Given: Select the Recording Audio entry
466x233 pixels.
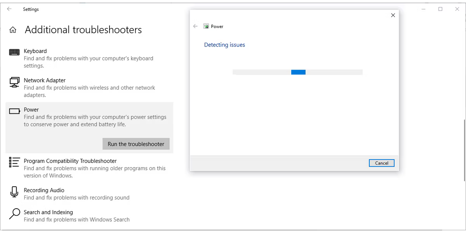Looking at the screenshot, I should point(89,194).
